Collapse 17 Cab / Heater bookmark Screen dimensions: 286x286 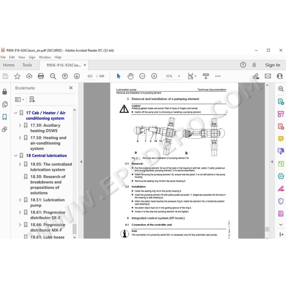(x=16, y=113)
